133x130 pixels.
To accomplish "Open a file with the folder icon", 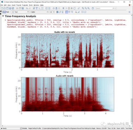I will (x=5, y=8).
